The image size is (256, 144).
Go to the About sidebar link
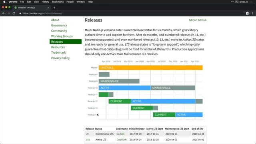tap(55, 20)
